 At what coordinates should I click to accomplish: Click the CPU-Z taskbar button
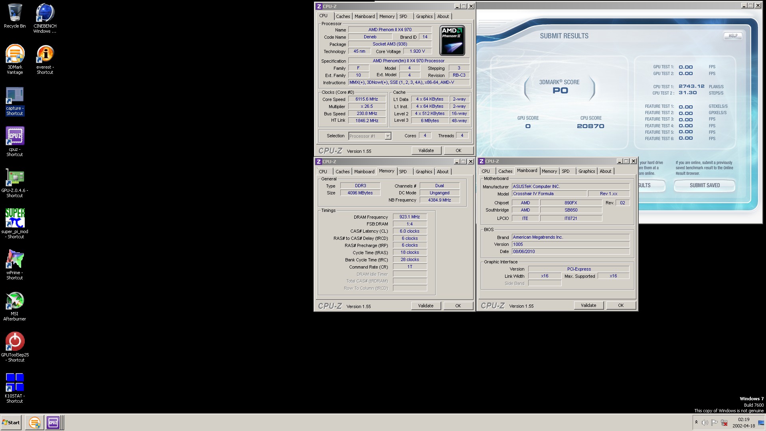tap(53, 423)
